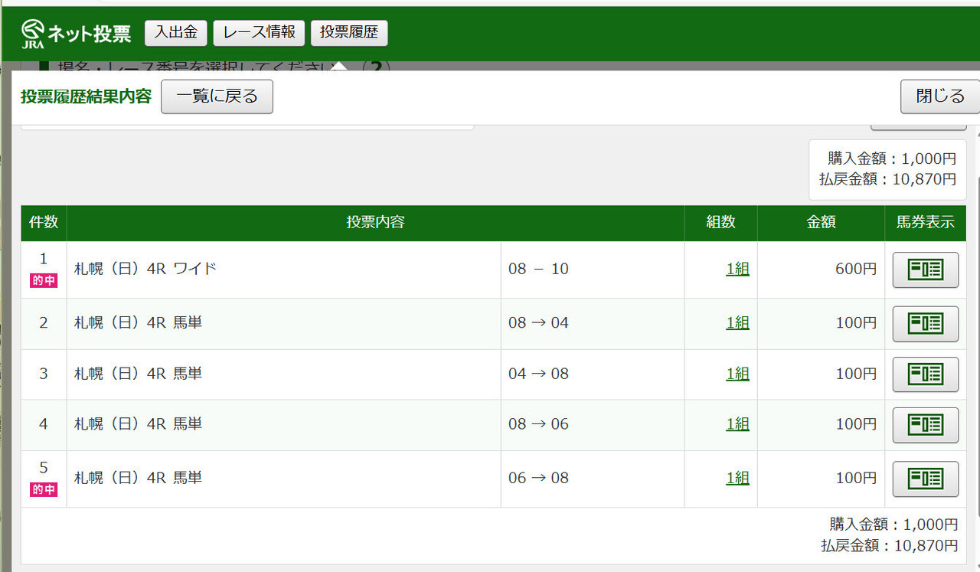
Task: Show betting ticket for ワイド 08-10 row
Action: [925, 270]
